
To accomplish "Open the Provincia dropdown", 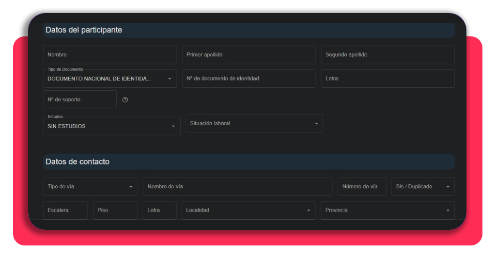I will [x=388, y=211].
